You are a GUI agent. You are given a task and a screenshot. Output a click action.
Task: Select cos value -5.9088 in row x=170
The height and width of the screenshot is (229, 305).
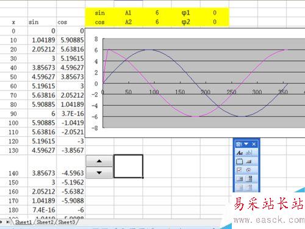[71, 201]
